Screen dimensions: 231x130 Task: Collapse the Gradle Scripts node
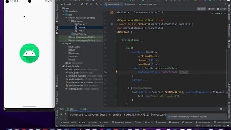60,66
